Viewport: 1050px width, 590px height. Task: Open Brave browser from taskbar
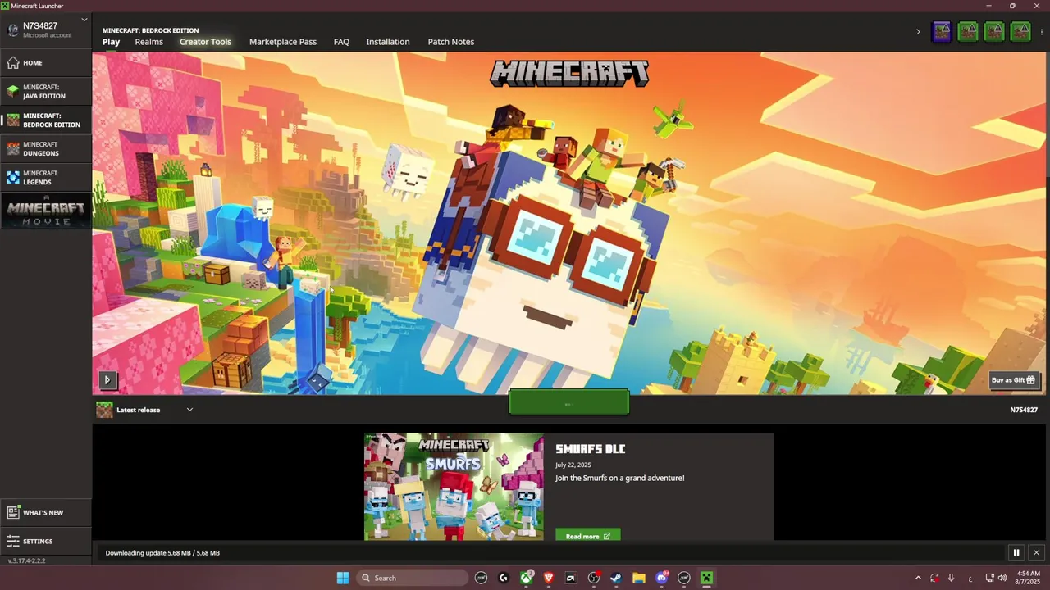pyautogui.click(x=549, y=578)
